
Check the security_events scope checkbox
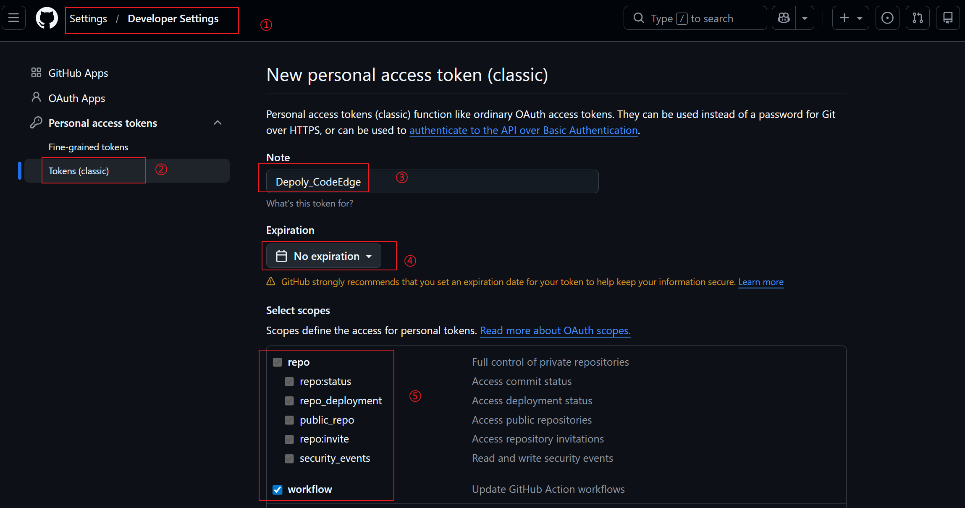(289, 458)
